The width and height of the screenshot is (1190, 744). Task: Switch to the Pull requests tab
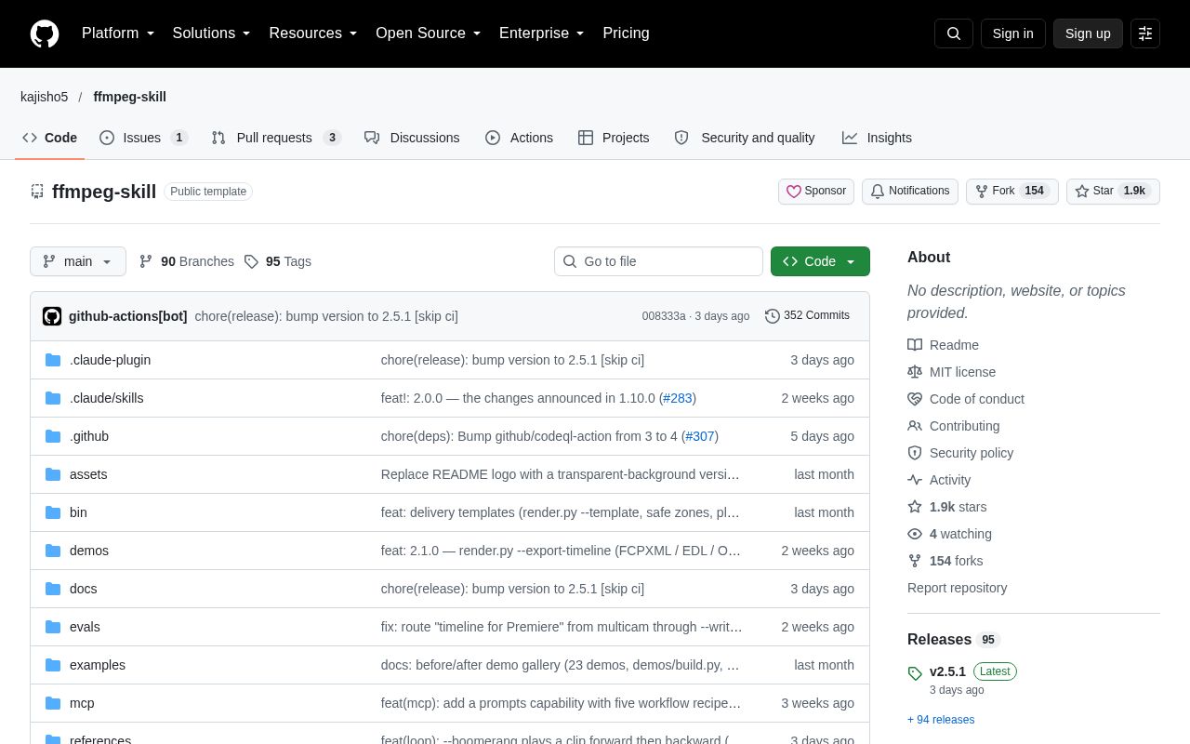(276, 138)
